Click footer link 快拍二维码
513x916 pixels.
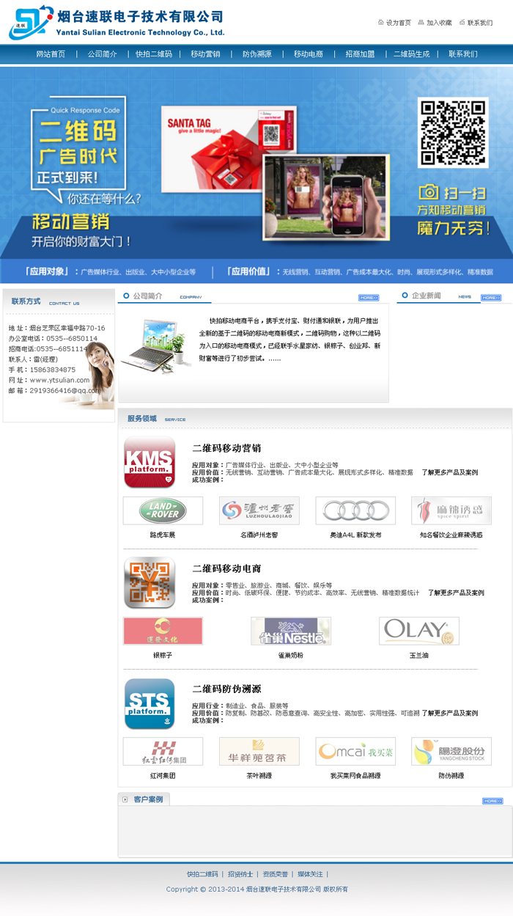202,874
